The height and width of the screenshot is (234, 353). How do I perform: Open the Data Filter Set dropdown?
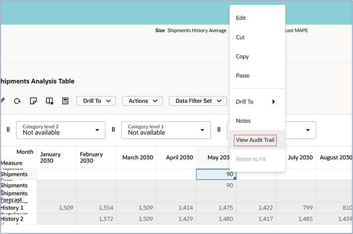click(198, 101)
